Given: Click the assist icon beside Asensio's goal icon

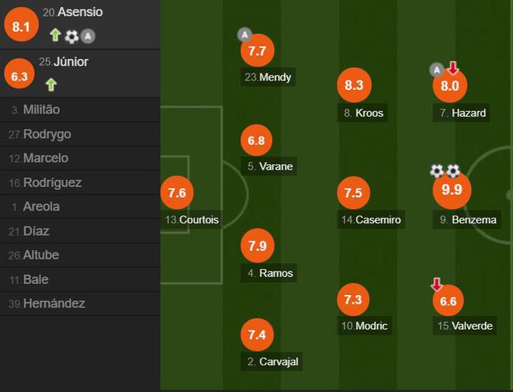Looking at the screenshot, I should click(88, 35).
